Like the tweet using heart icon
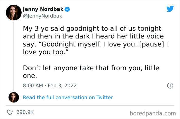The width and height of the screenshot is (180, 119). pos(10,112)
